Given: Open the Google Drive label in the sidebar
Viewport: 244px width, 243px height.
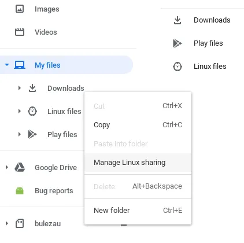Looking at the screenshot, I should coord(56,168).
